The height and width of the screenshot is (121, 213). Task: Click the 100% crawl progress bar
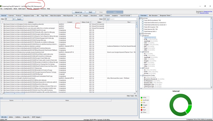click(115, 12)
